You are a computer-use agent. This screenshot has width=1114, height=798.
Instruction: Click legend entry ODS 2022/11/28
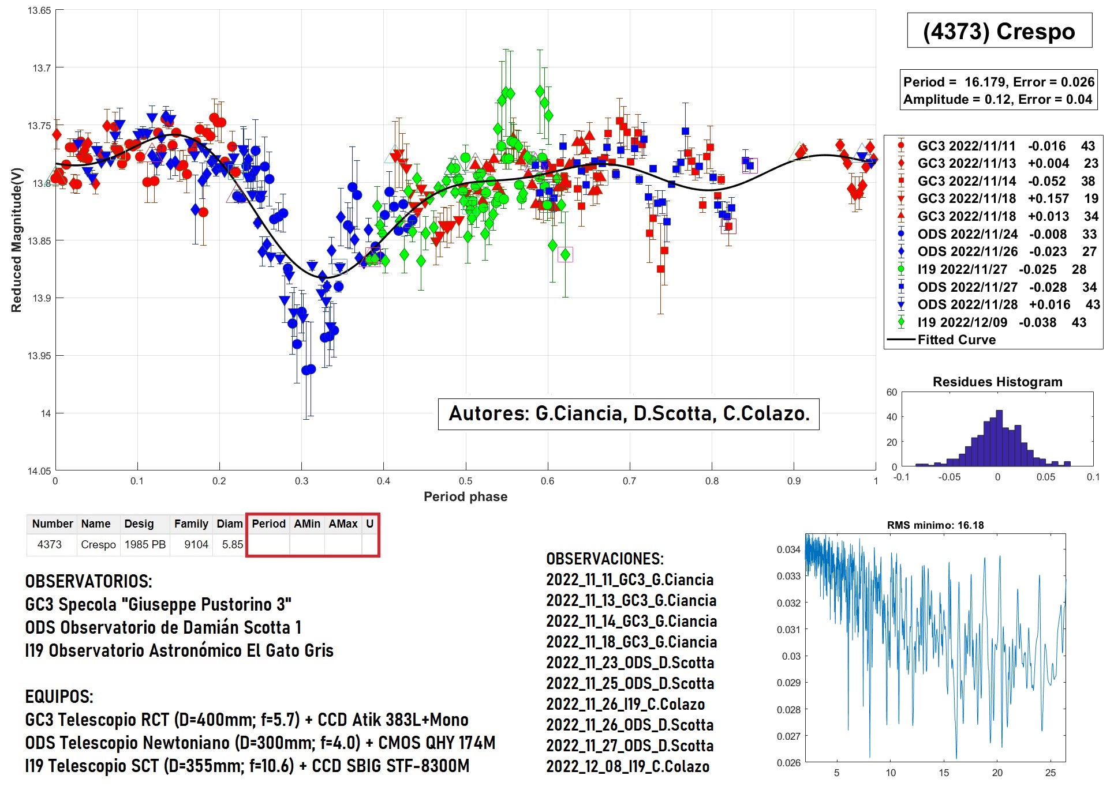point(994,304)
